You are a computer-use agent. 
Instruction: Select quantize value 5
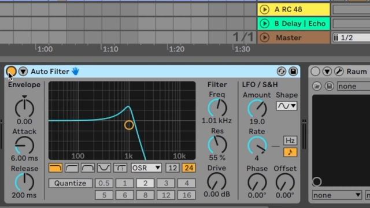[x=104, y=195]
